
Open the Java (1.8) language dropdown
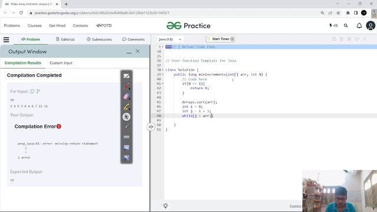[170, 39]
